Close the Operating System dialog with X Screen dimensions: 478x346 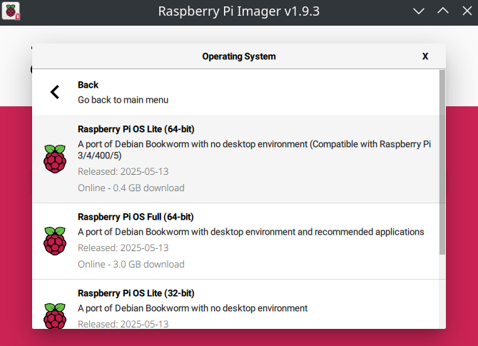point(425,56)
